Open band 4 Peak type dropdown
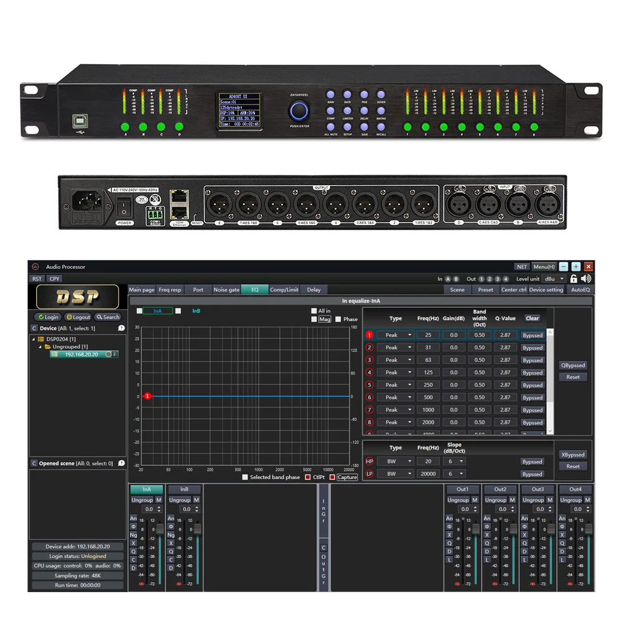Viewport: 622px width, 622px height. pyautogui.click(x=395, y=372)
